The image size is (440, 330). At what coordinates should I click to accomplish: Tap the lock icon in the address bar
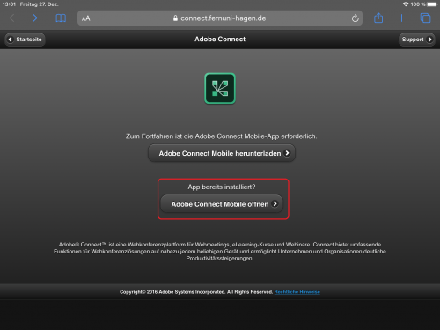coord(175,18)
